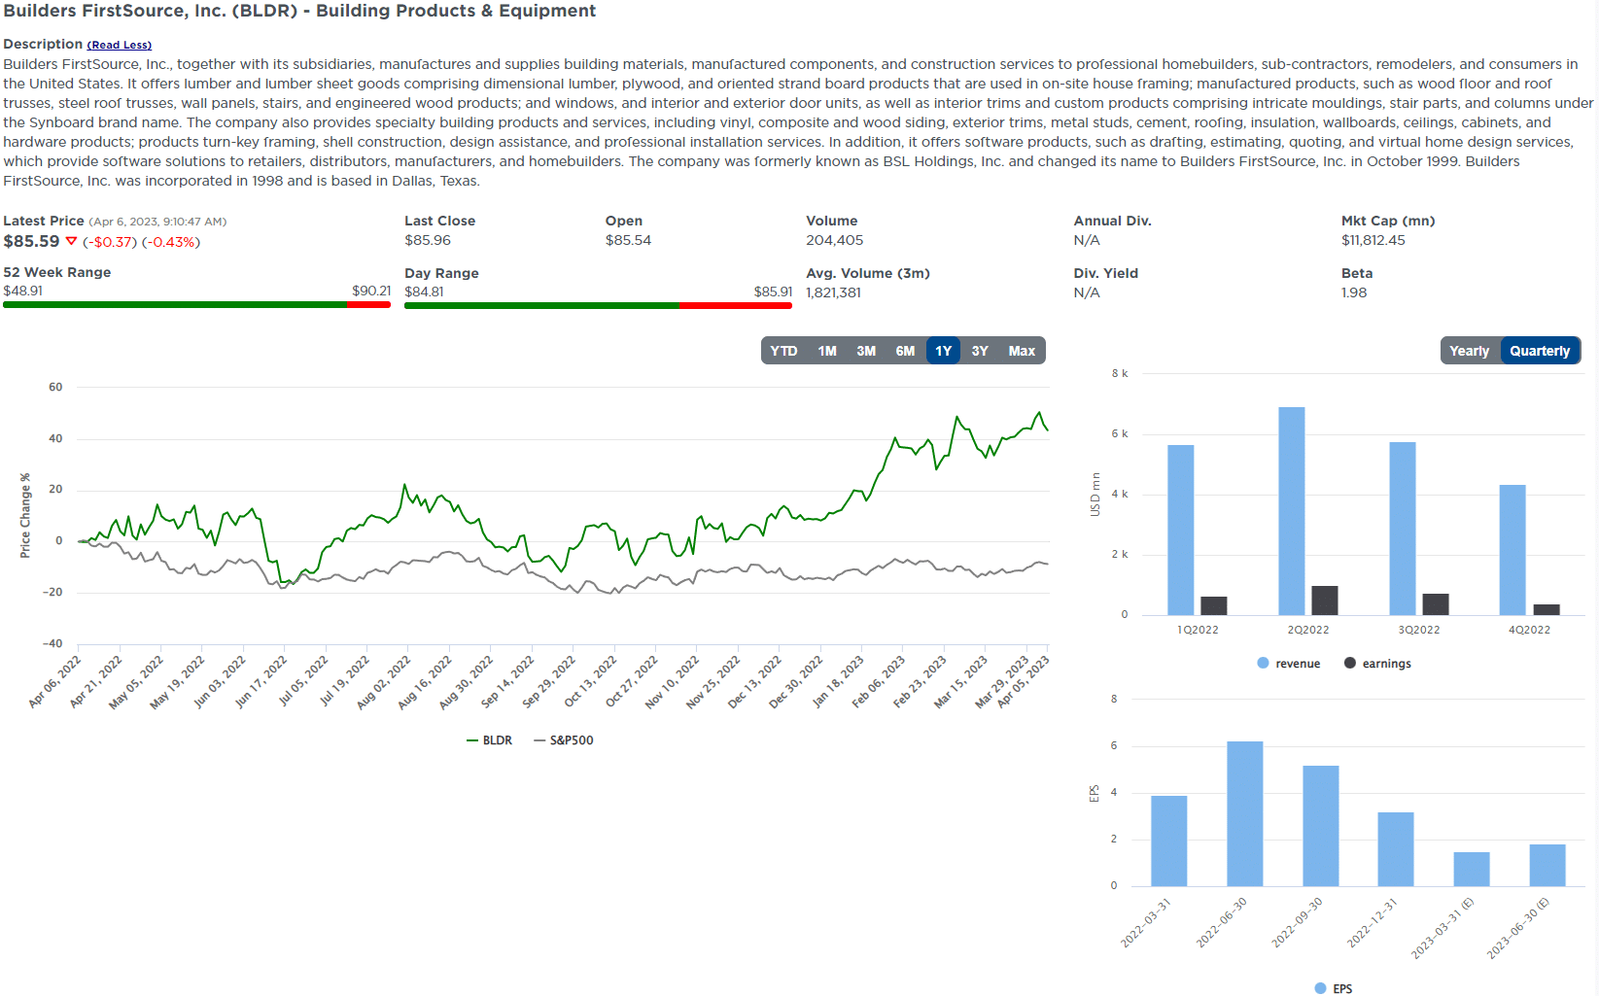Toggle EPS series in legend
1599x996 pixels.
(1334, 988)
